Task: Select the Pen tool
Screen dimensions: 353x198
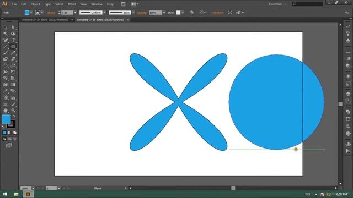Action: coord(6,40)
